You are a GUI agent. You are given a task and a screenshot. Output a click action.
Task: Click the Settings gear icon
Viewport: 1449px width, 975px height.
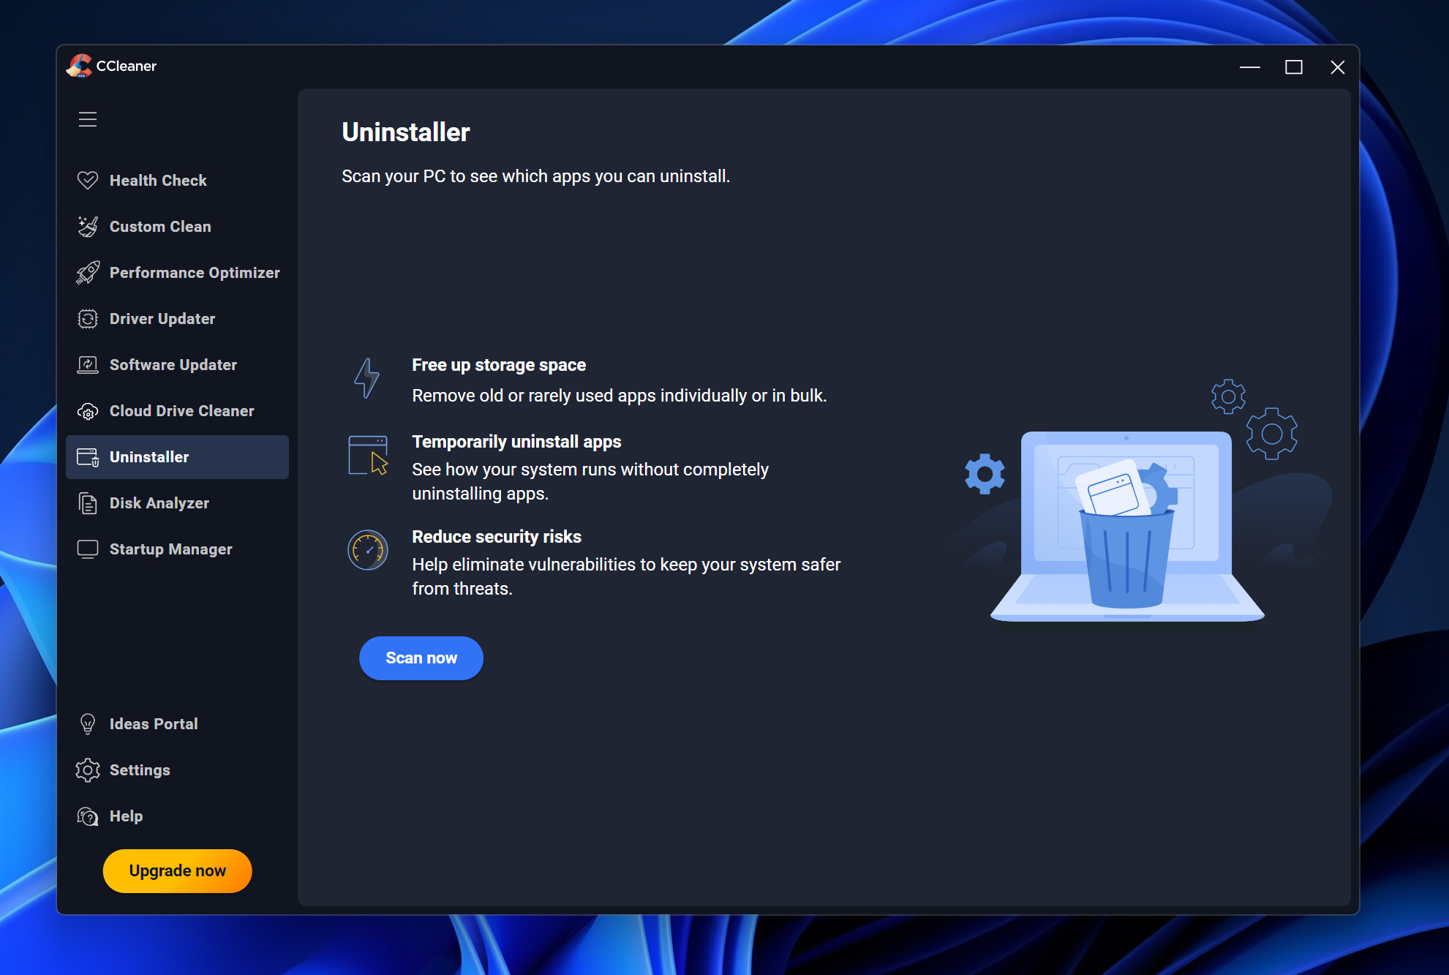88,769
